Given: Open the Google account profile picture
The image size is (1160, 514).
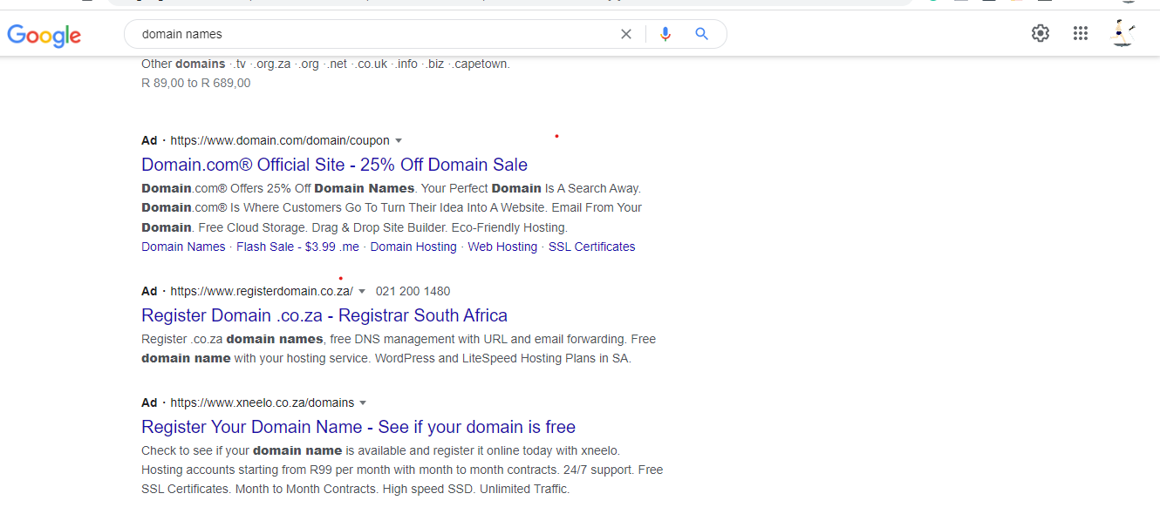Looking at the screenshot, I should (x=1123, y=33).
